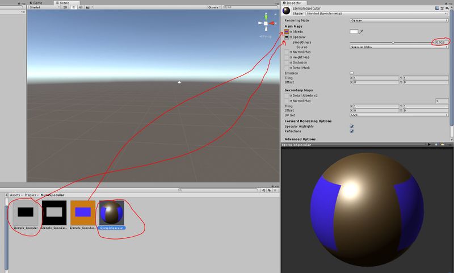Toggle Persp projection label under gizmo
The height and width of the screenshot is (273, 454).
[x=266, y=36]
